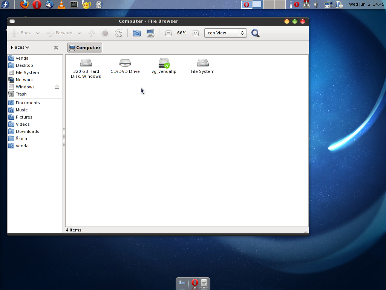Open the Places sidebar selector dropdown
Viewport: 386px width, 290px height.
(x=20, y=47)
